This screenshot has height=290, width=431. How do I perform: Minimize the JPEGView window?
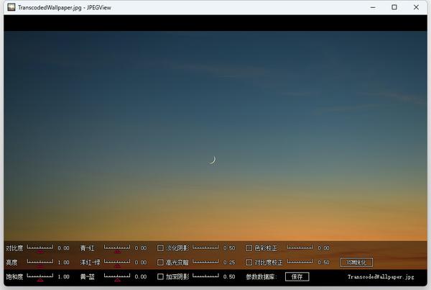click(373, 7)
